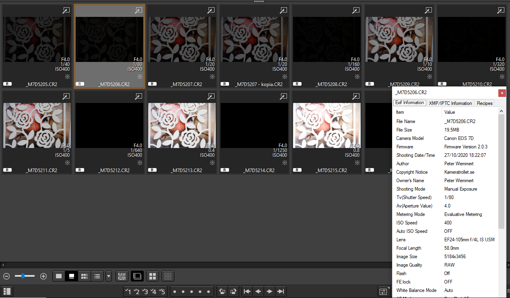This screenshot has height=298, width=510.
Task: Rotate the selected image clockwise
Action: click(x=233, y=291)
